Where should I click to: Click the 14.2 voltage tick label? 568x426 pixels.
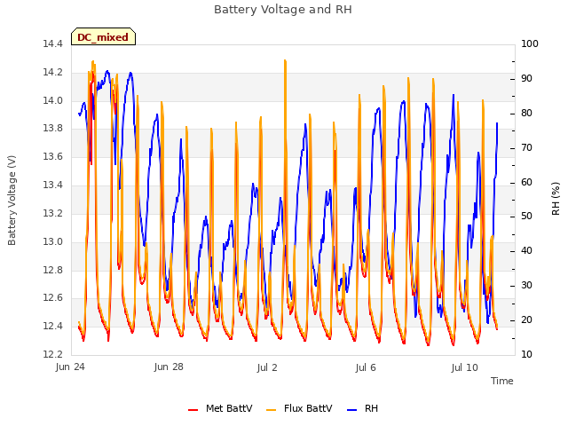pyautogui.click(x=53, y=72)
